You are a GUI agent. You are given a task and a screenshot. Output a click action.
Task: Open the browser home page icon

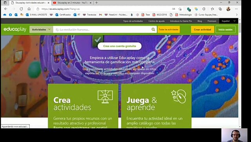coord(29,9)
